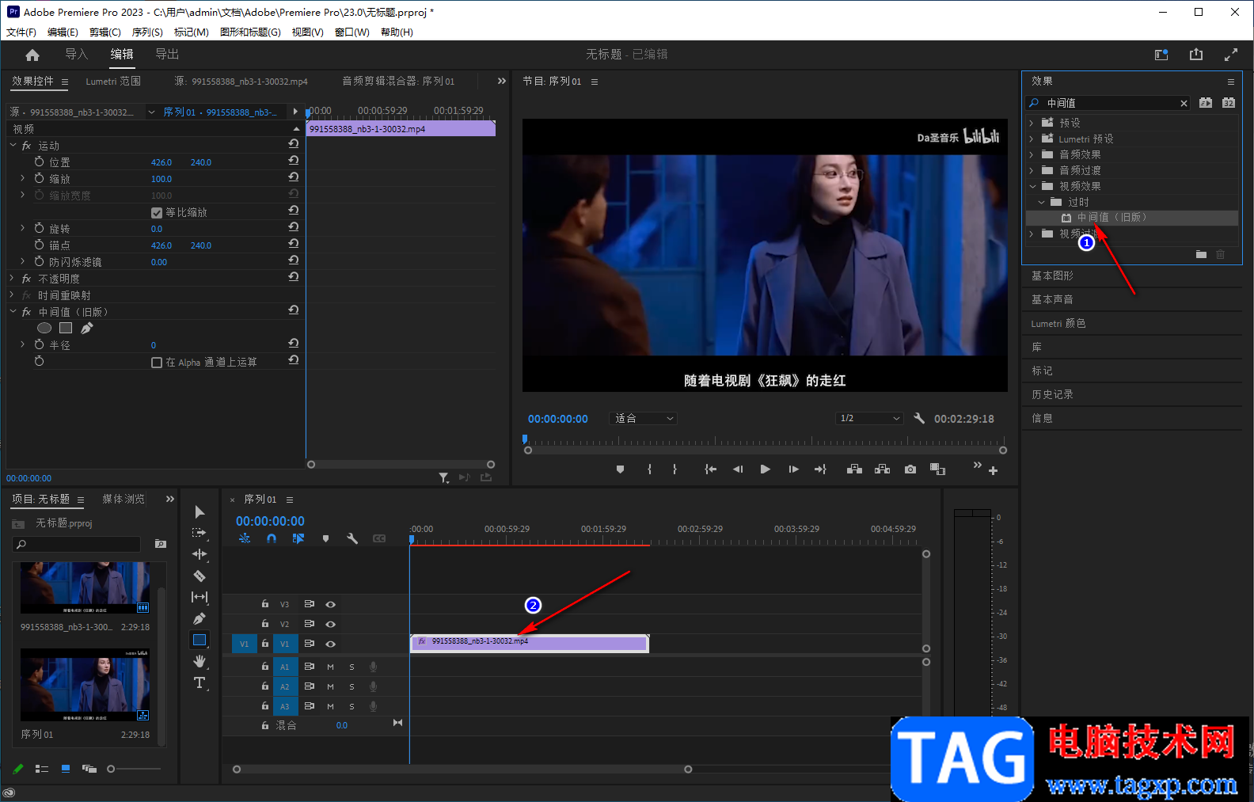The width and height of the screenshot is (1254, 802).
Task: Select the Hand tool
Action: coord(199,661)
